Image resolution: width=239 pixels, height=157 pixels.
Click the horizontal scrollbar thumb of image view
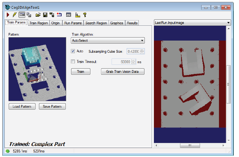(x=190, y=145)
